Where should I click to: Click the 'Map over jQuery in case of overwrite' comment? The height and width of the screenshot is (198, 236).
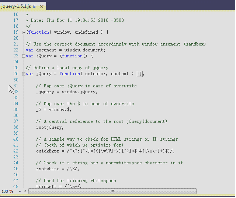86,86
